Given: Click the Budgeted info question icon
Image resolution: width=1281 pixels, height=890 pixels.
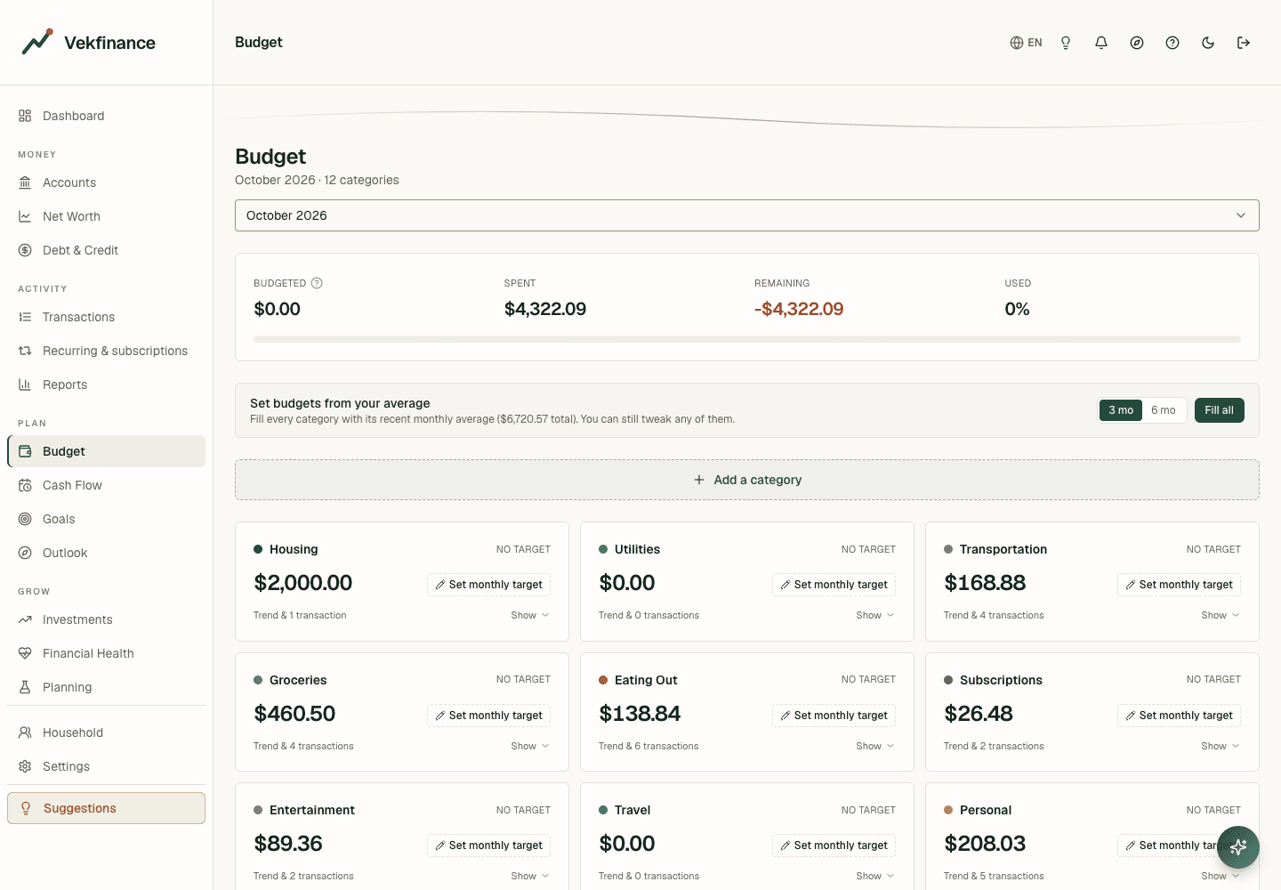Looking at the screenshot, I should click(317, 283).
